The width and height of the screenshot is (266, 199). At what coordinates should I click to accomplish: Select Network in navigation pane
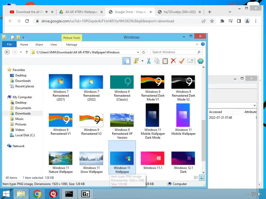click(18, 146)
